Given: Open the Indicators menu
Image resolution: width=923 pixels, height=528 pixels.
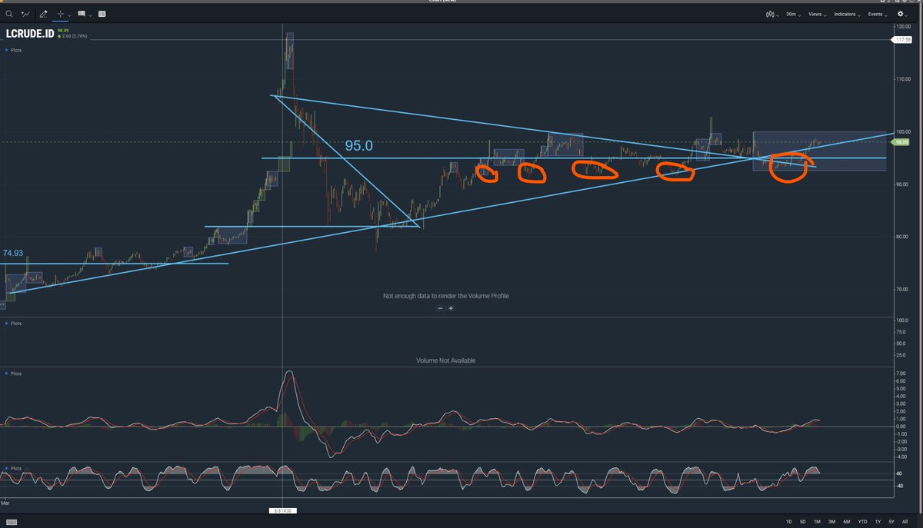Looking at the screenshot, I should click(847, 14).
